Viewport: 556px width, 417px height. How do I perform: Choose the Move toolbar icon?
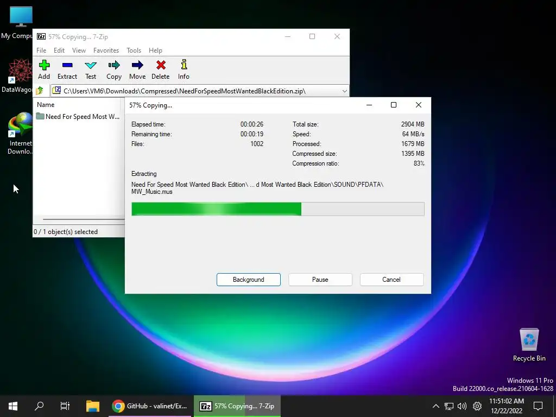(137, 69)
